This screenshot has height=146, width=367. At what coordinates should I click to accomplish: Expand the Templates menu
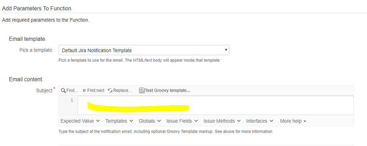point(119,121)
